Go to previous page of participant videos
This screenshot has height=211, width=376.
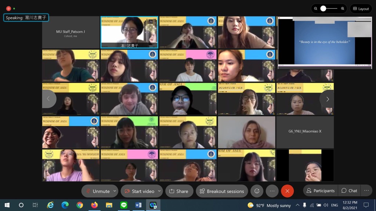[48, 99]
